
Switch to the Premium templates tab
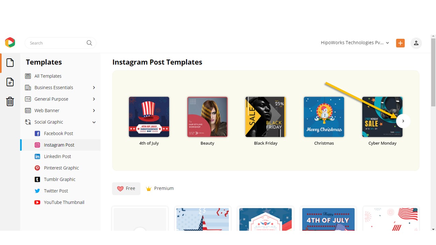160,189
